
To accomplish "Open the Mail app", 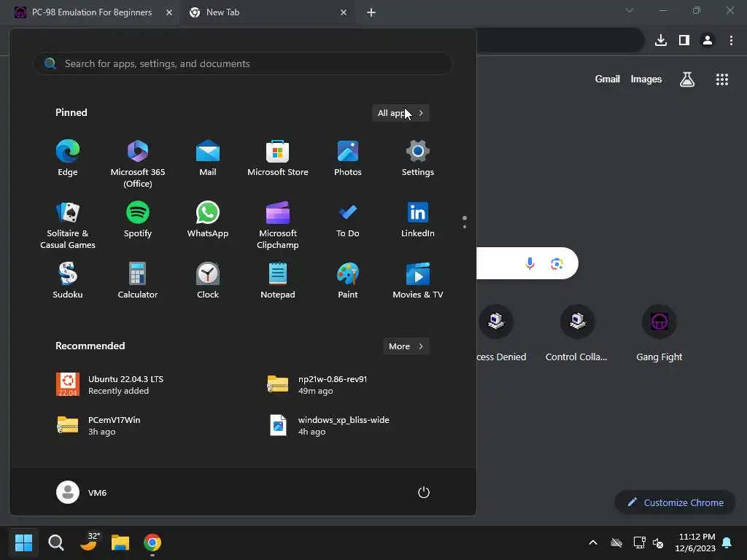I will [x=208, y=158].
